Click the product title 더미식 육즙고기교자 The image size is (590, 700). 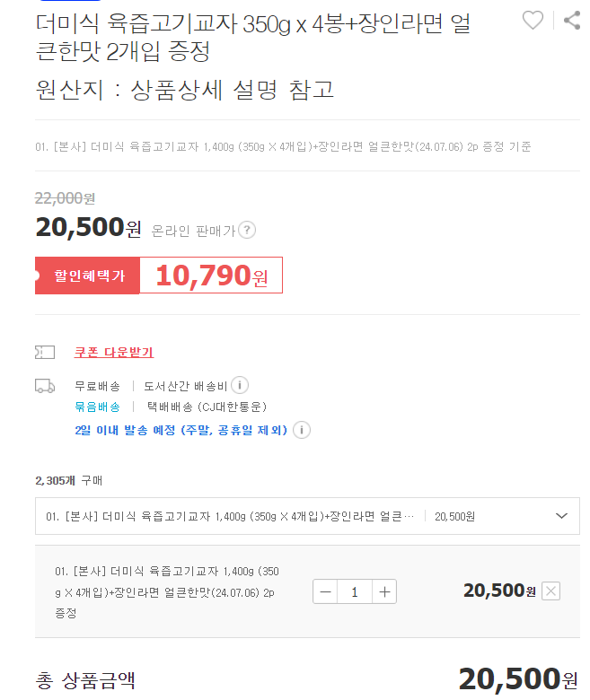pyautogui.click(x=253, y=37)
